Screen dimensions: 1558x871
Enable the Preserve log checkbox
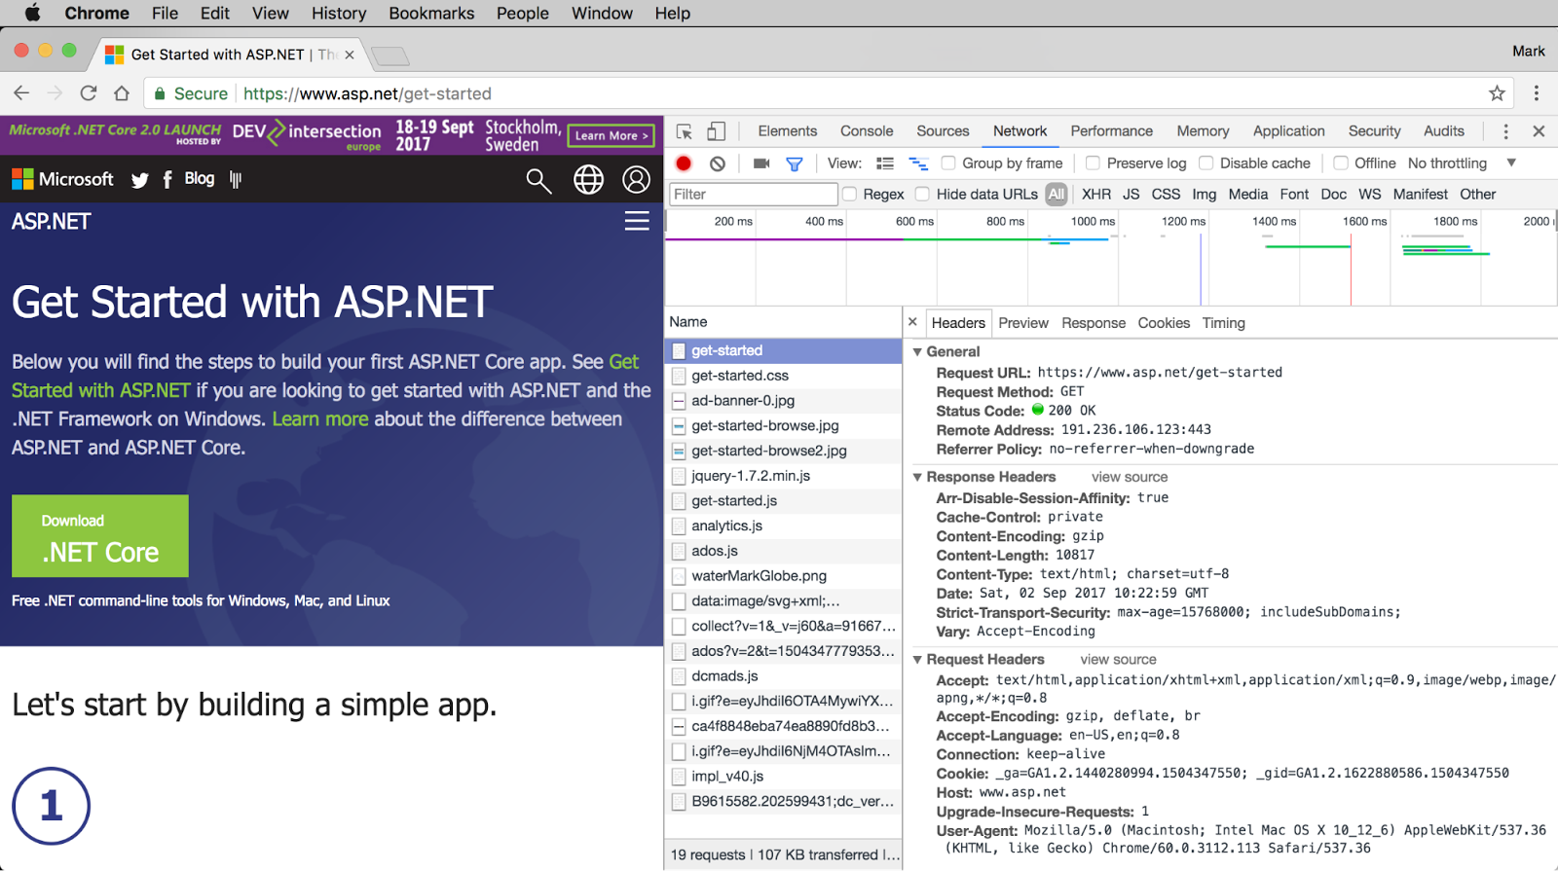pyautogui.click(x=1093, y=163)
